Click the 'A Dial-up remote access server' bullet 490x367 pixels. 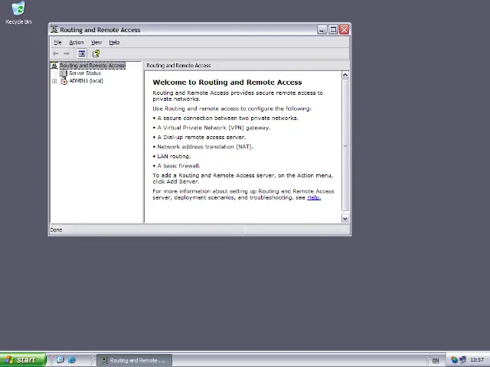201,138
